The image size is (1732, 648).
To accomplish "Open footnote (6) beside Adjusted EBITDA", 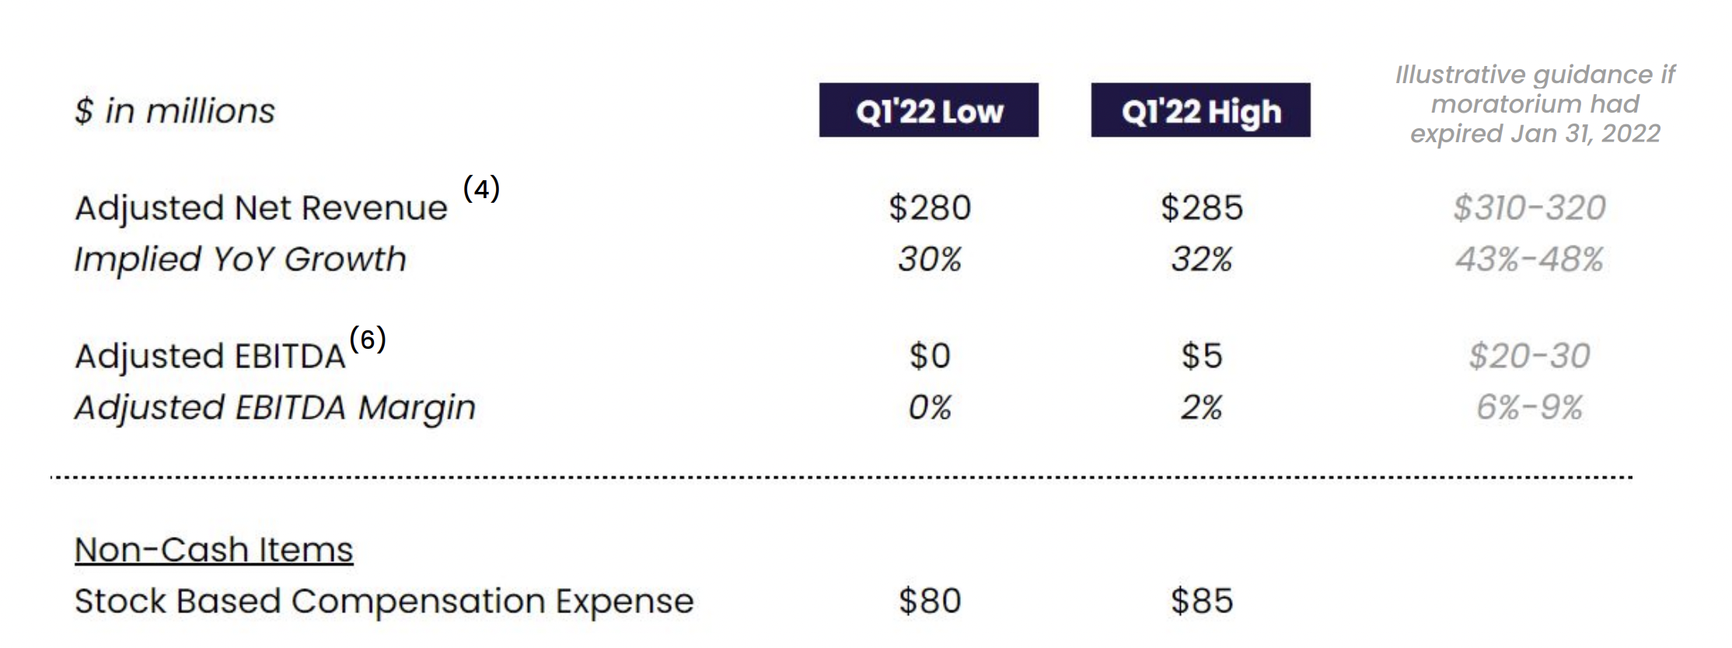I will tap(368, 339).
